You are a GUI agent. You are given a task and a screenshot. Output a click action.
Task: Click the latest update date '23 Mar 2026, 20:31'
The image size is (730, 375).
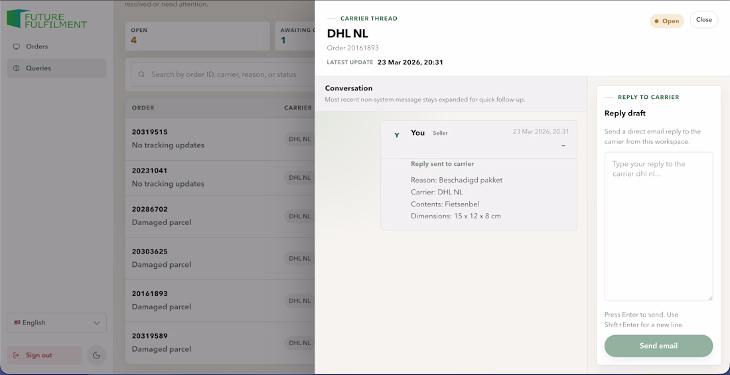pyautogui.click(x=409, y=62)
